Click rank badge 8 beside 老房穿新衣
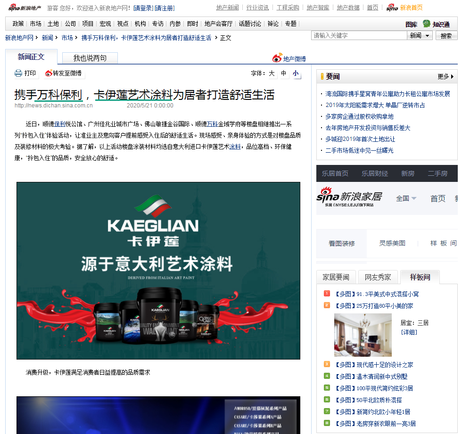 click(327, 423)
